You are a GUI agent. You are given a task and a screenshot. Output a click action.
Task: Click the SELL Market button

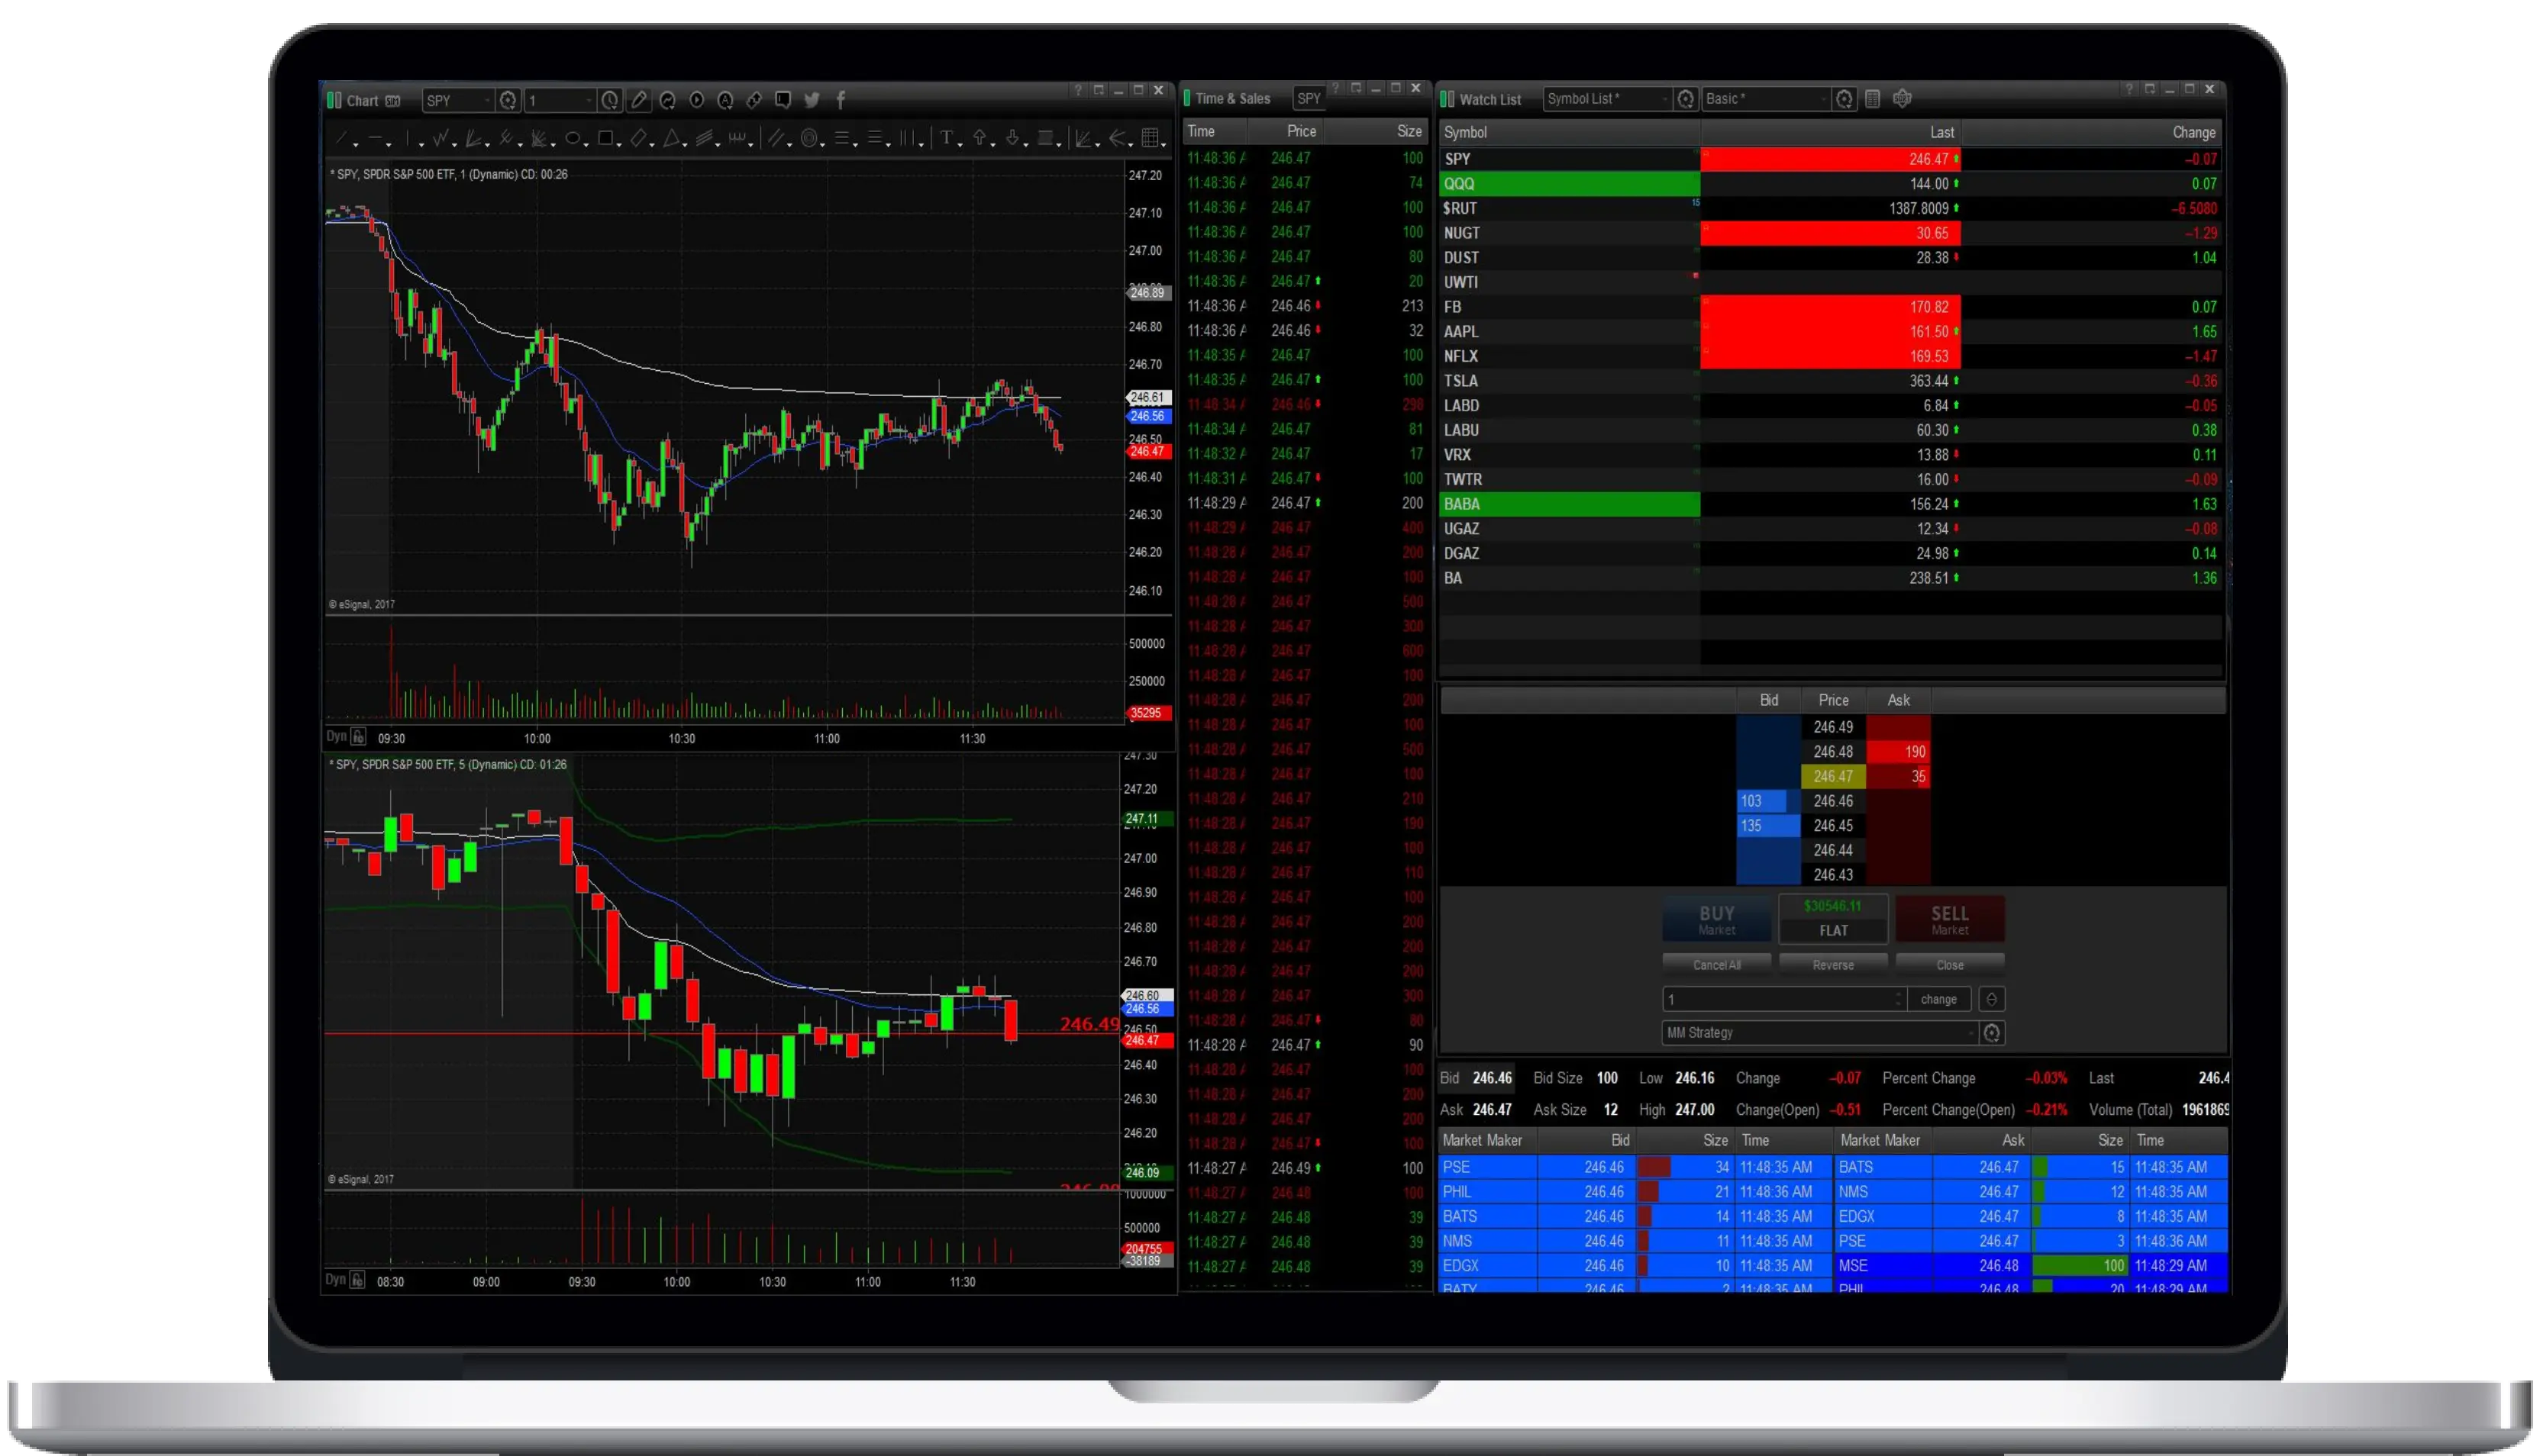(1950, 919)
